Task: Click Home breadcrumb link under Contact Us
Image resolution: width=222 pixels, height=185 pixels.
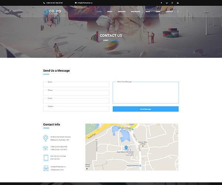Action: [x=105, y=40]
